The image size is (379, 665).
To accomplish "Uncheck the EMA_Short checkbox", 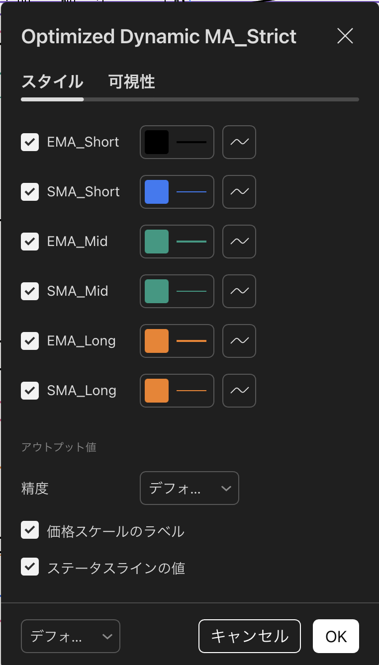I will click(30, 142).
